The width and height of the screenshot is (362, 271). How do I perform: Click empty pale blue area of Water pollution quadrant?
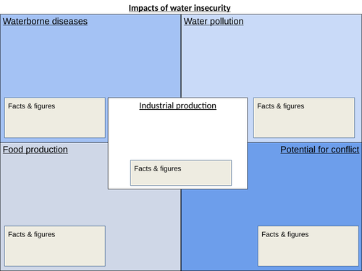(x=271, y=60)
